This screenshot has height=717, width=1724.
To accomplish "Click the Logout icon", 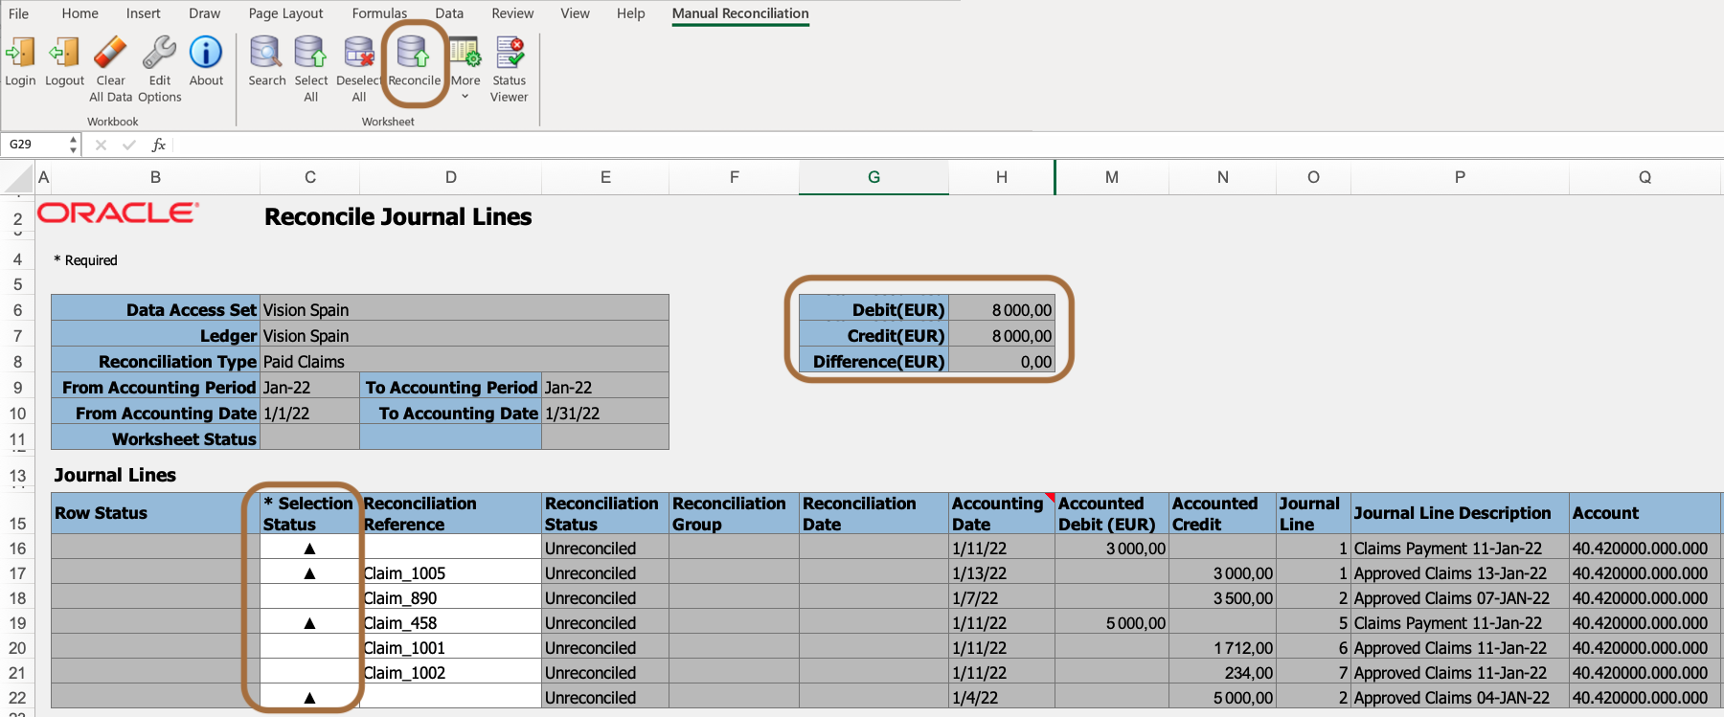I will [64, 54].
